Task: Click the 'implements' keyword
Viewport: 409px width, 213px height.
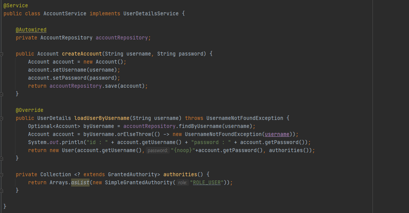Action: (105, 13)
